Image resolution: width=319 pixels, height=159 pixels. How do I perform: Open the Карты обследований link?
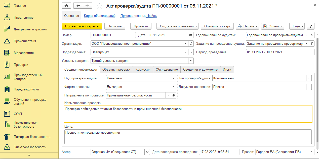click(100, 16)
